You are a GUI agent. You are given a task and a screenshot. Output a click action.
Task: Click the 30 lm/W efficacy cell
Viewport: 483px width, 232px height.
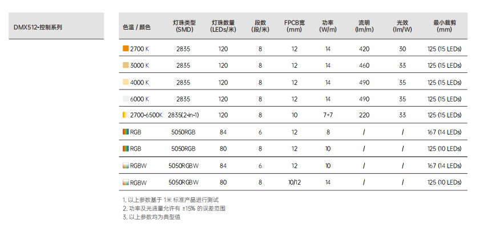click(x=402, y=48)
